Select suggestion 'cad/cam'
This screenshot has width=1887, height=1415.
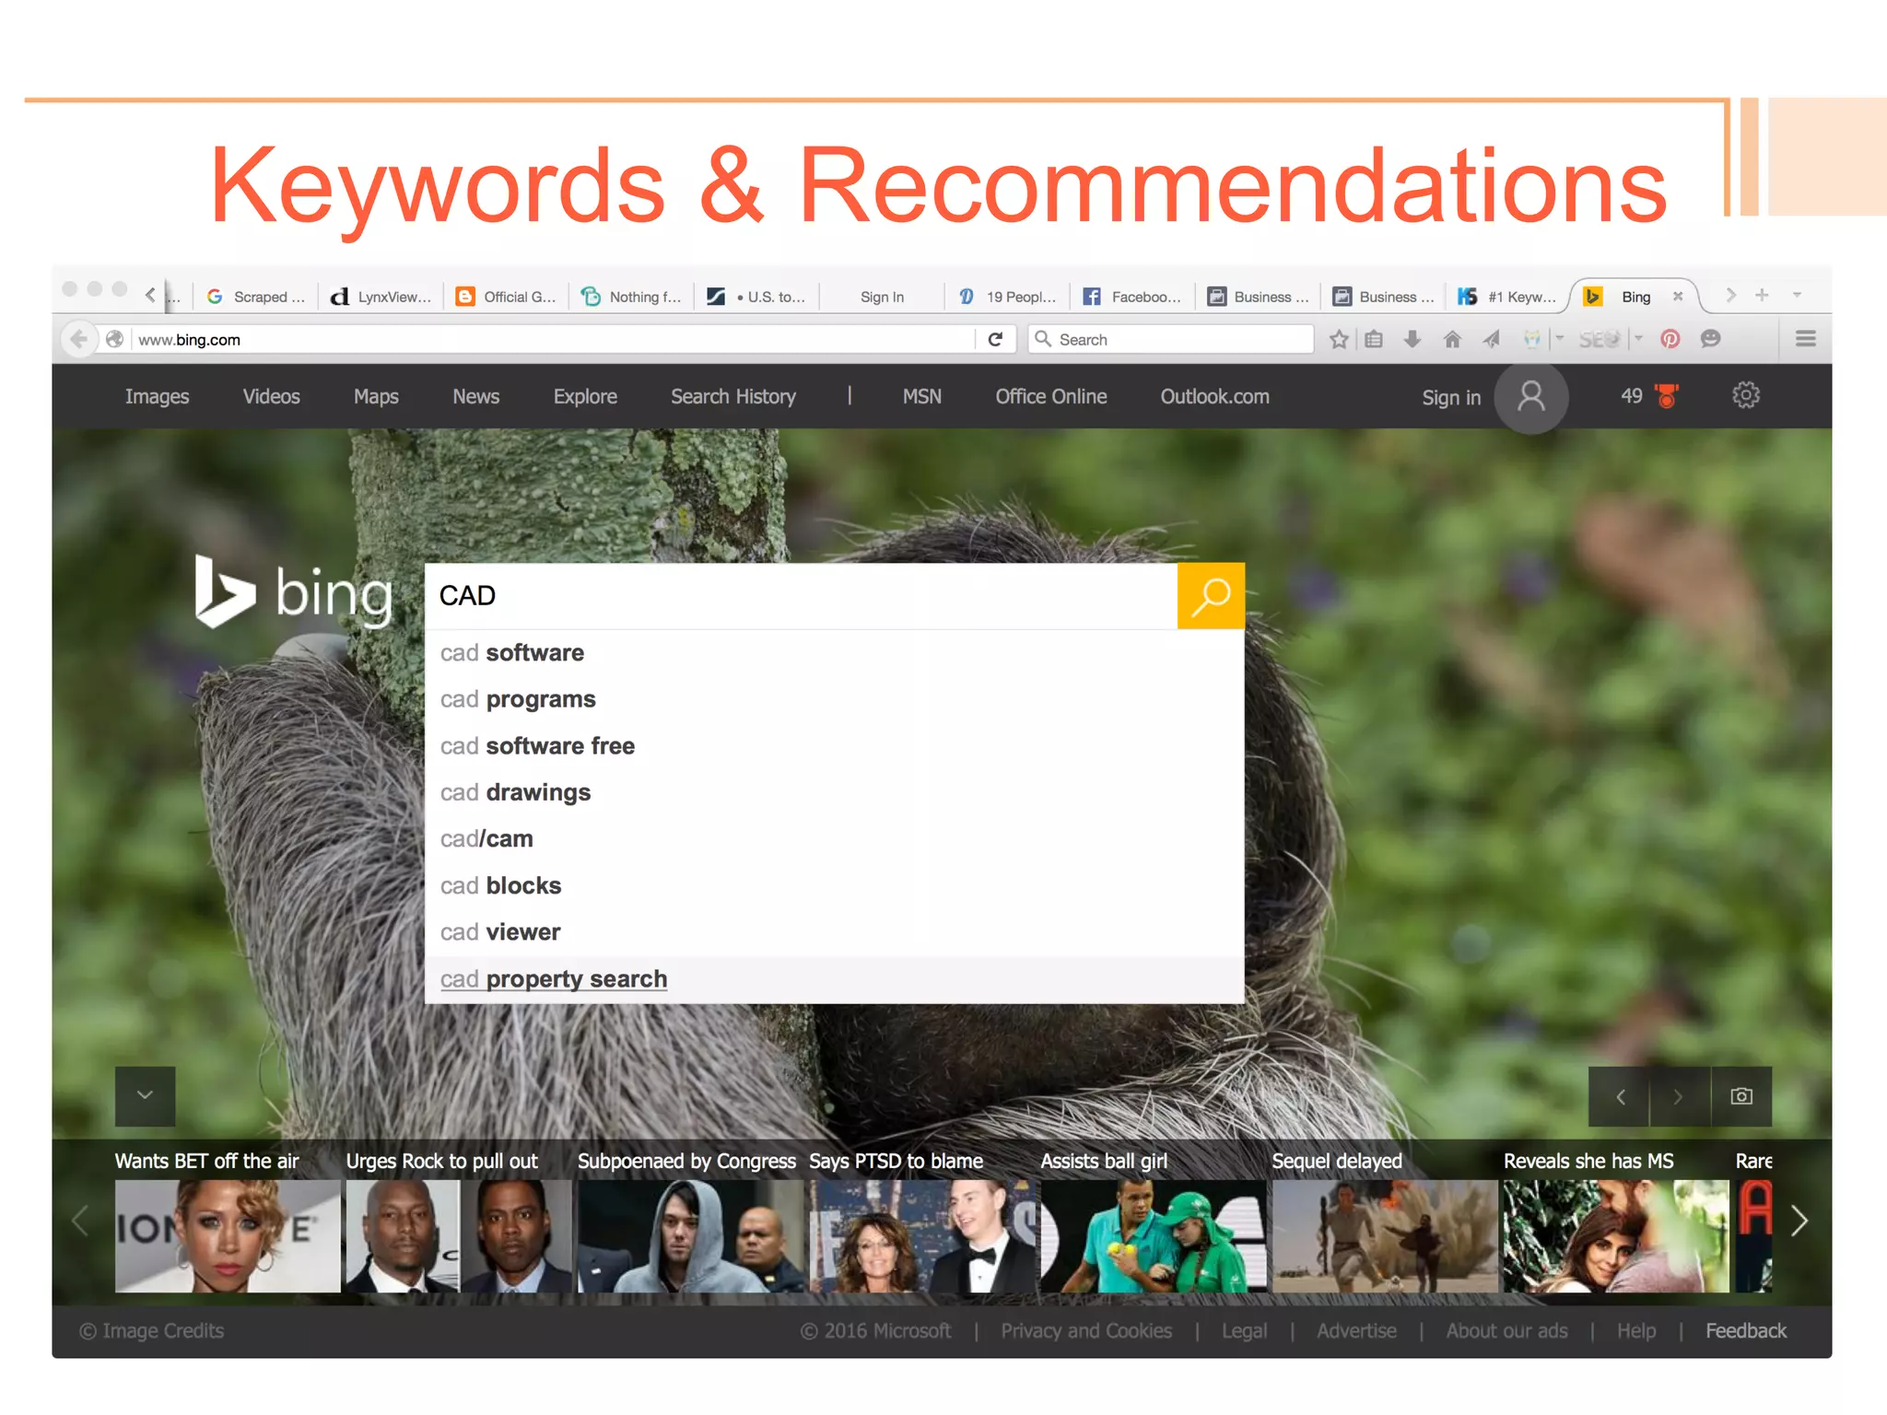pyautogui.click(x=834, y=838)
